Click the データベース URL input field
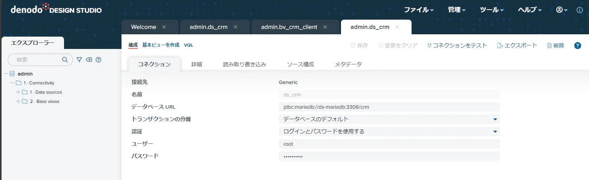Screen dimensions: 589x180 tap(389, 107)
